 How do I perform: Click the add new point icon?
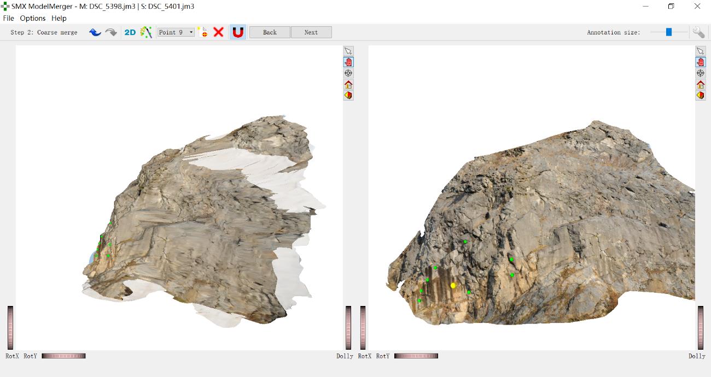pos(203,32)
